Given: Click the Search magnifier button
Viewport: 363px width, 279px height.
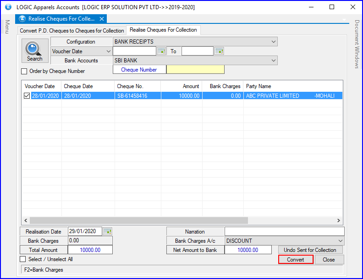Looking at the screenshot, I should click(x=35, y=51).
